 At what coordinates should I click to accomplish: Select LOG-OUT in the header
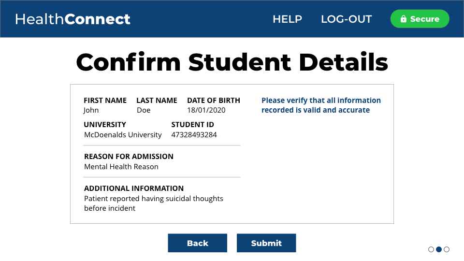[x=346, y=19]
